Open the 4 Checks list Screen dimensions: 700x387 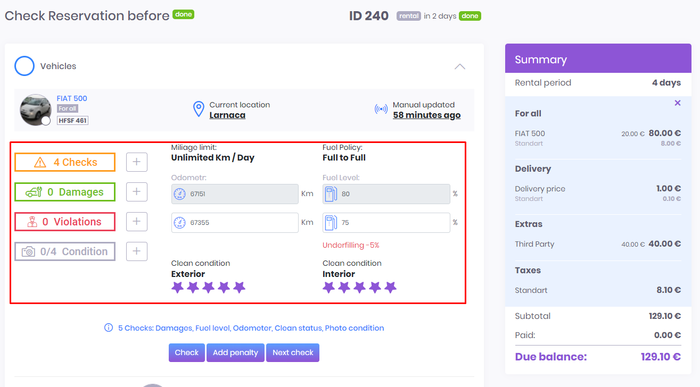point(65,162)
